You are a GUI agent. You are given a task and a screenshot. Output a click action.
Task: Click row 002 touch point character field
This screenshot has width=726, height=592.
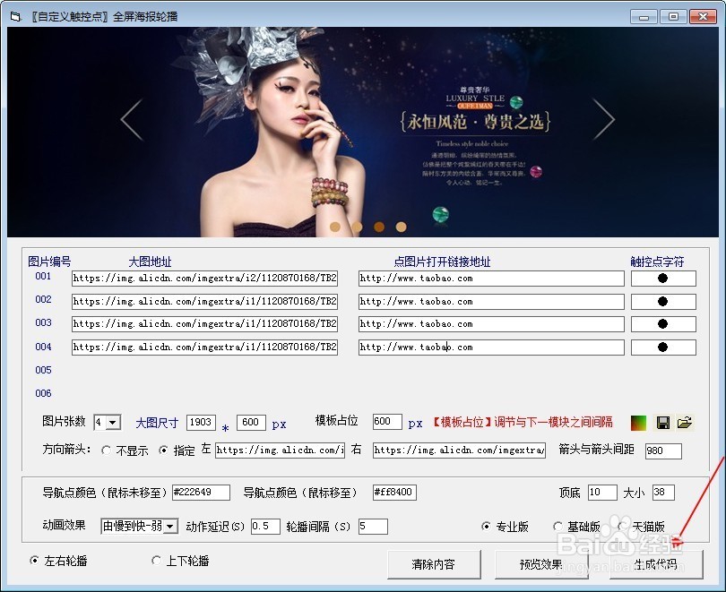[x=663, y=302]
